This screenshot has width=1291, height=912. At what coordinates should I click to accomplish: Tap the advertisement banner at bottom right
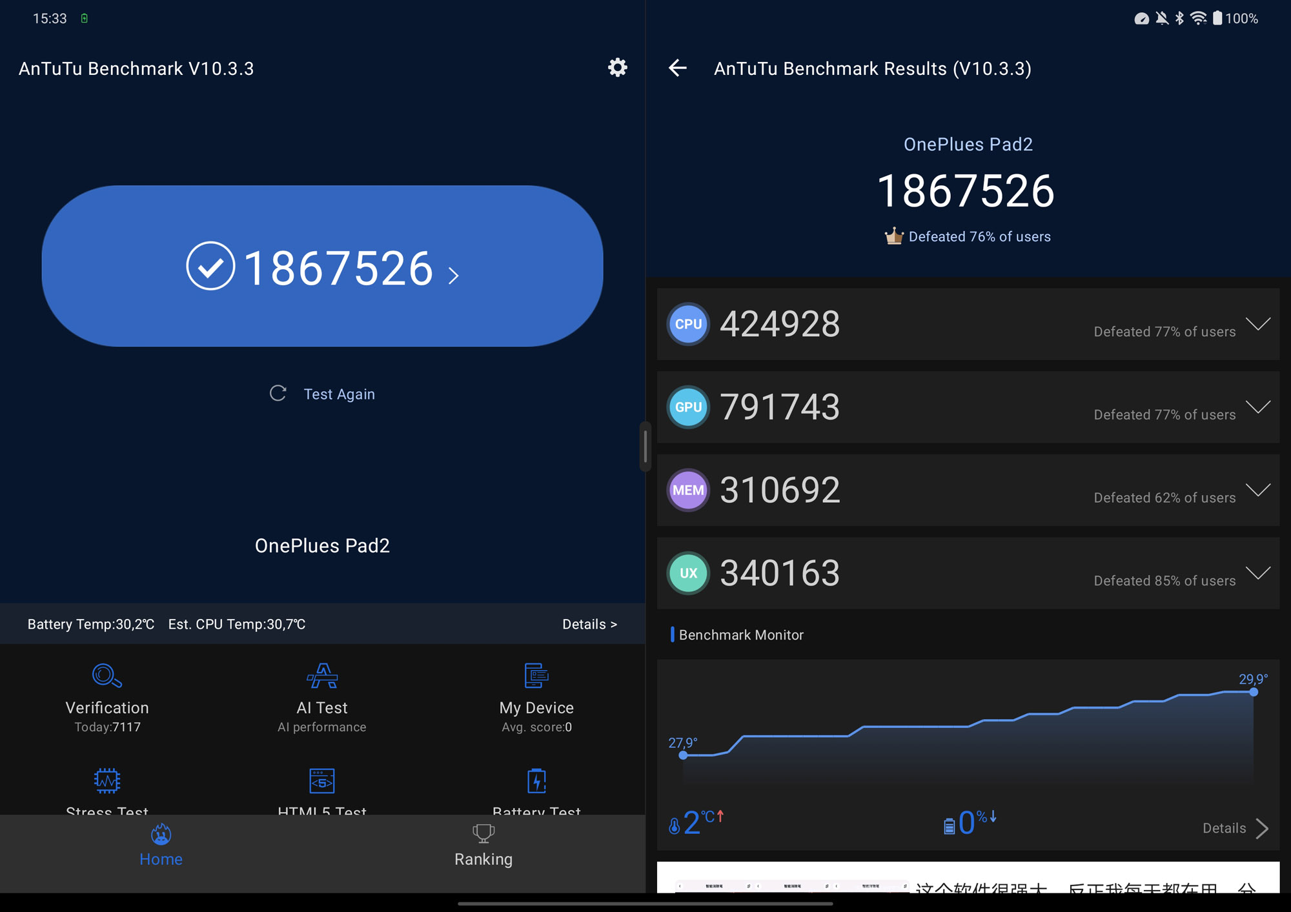pyautogui.click(x=968, y=877)
